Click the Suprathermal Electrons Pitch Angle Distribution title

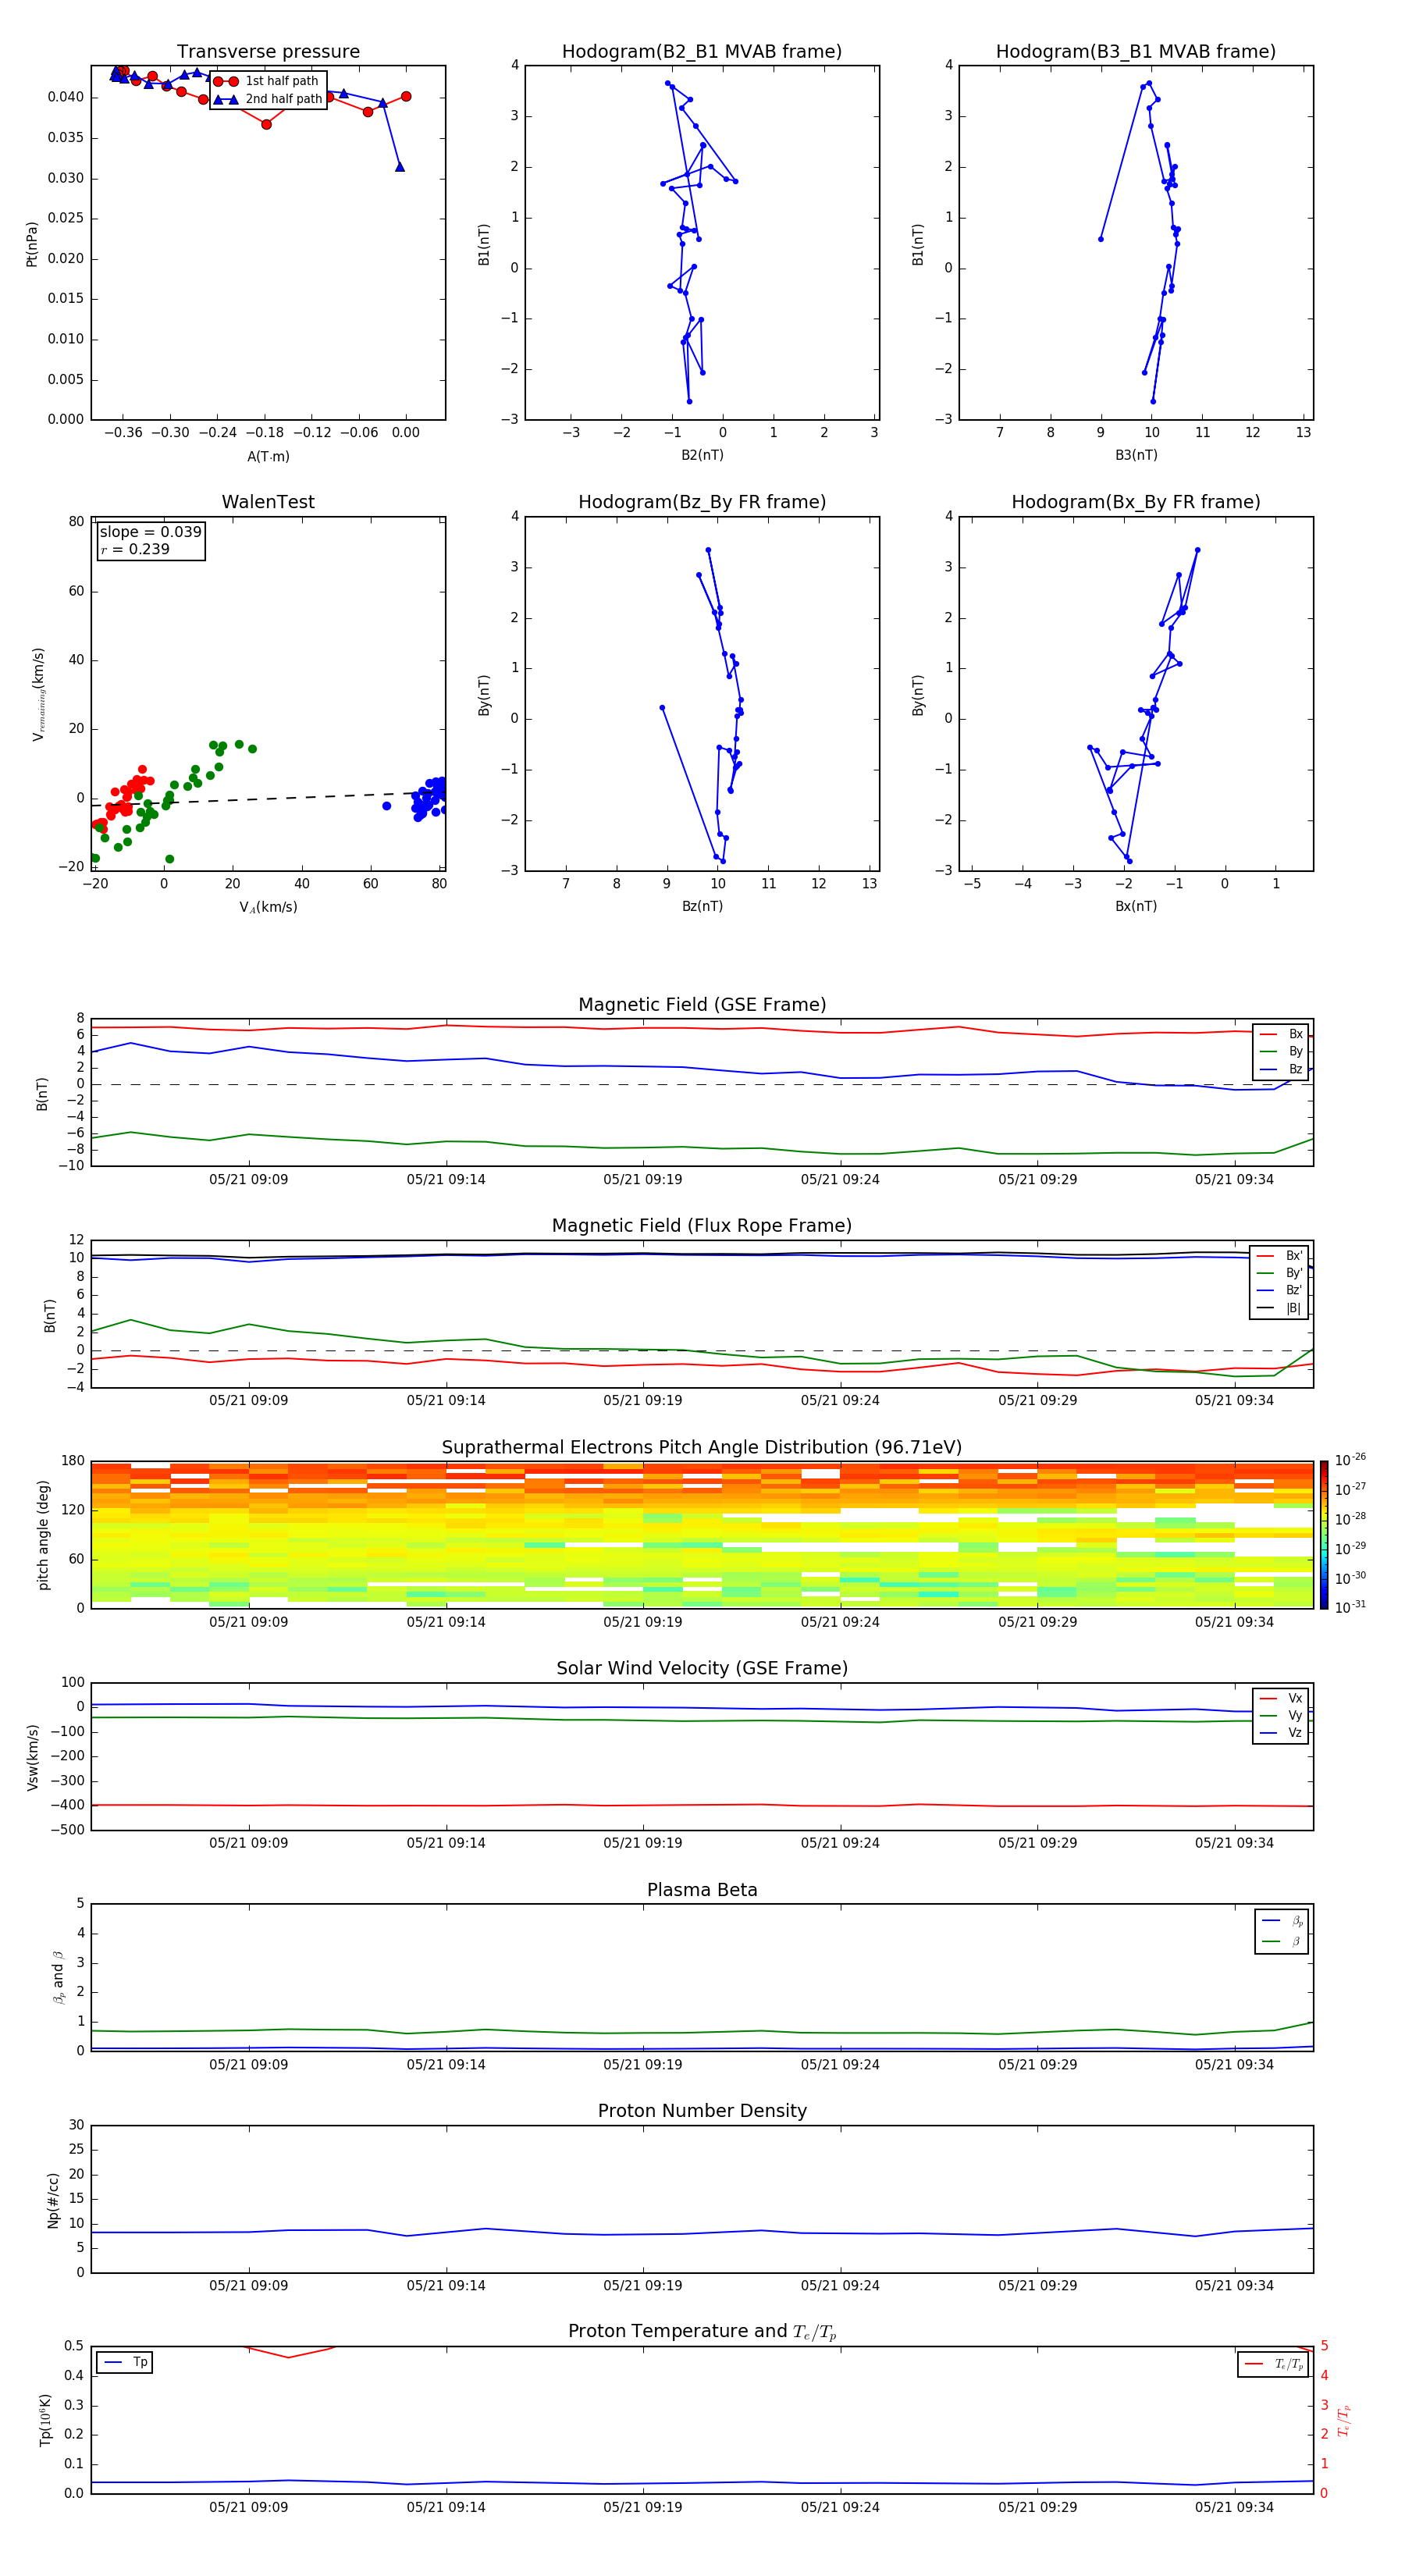[x=702, y=1448]
